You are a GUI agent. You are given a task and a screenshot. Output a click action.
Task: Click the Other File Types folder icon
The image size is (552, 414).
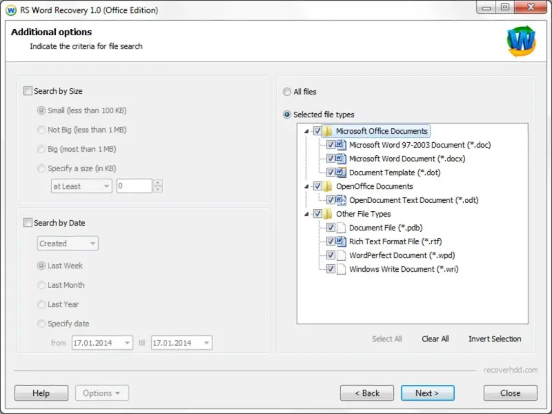click(327, 214)
